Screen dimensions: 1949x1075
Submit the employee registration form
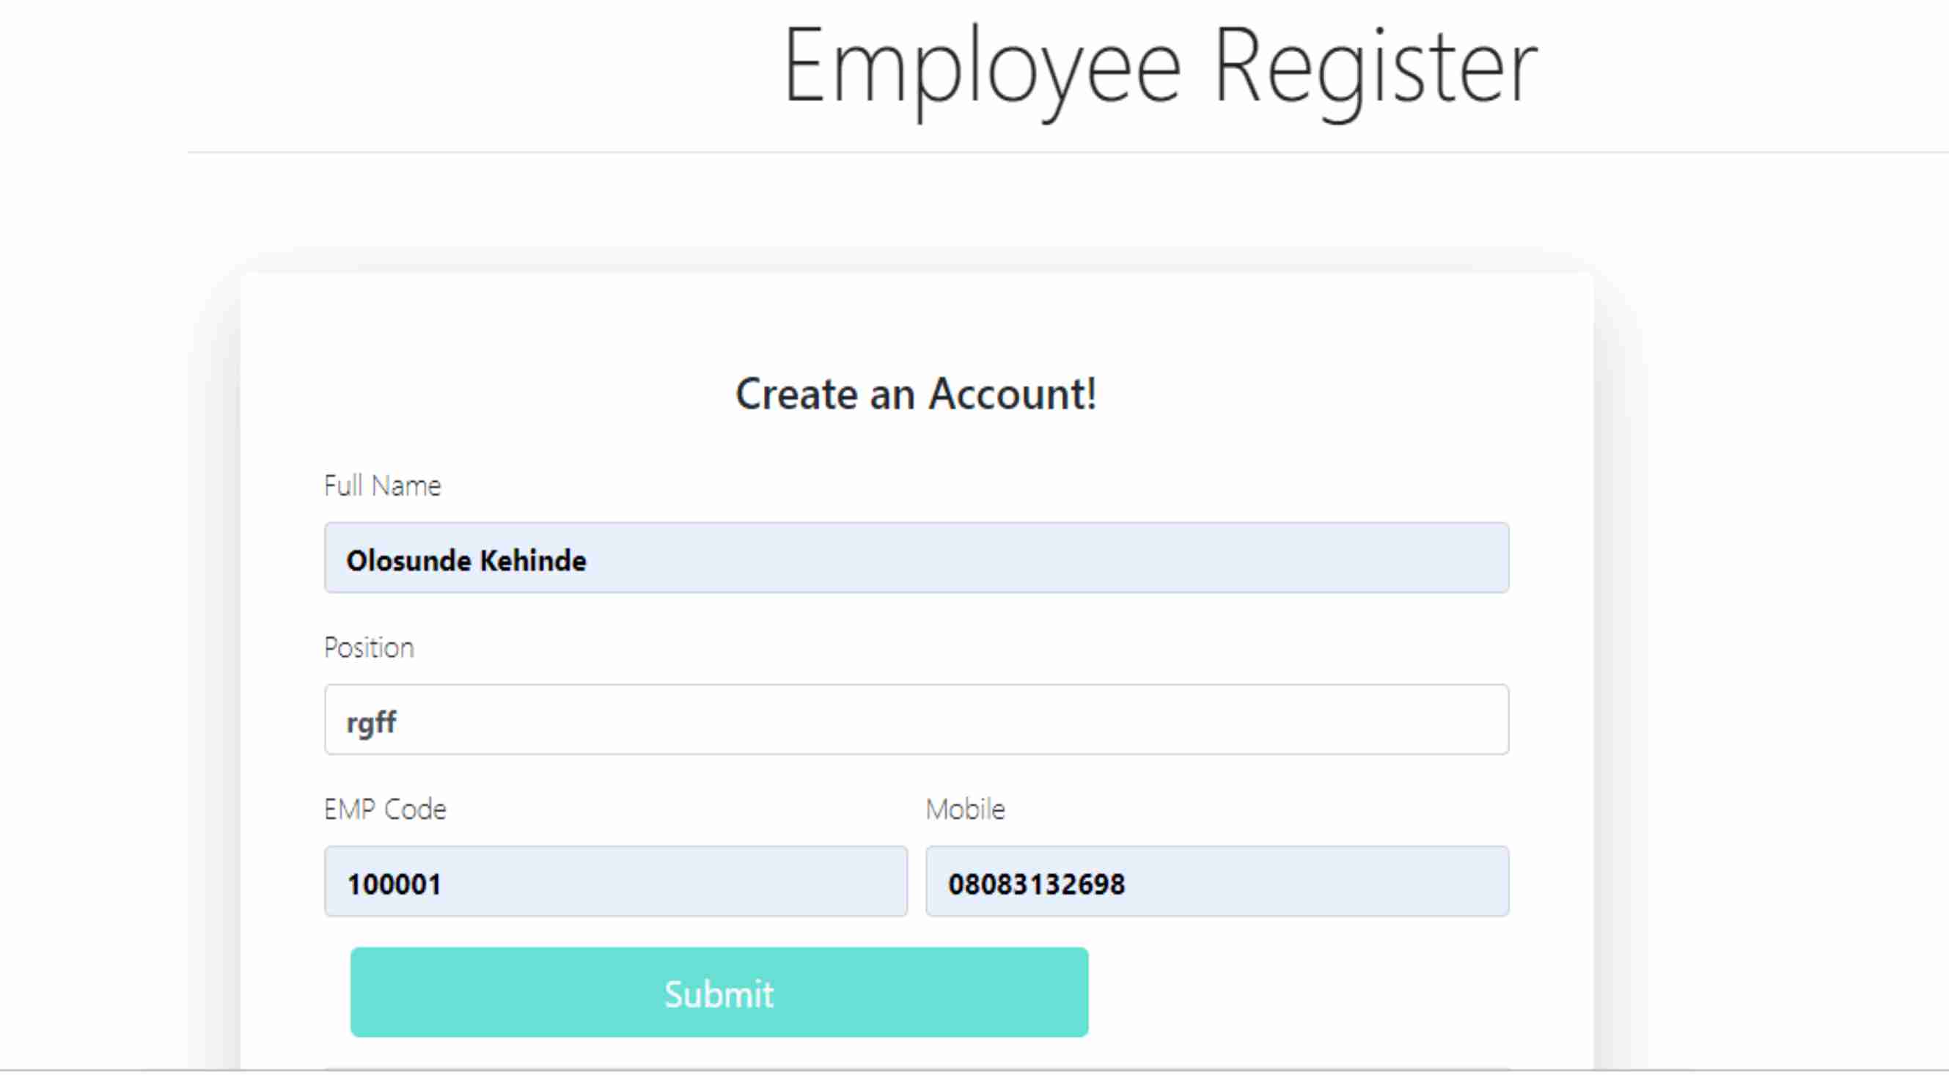click(x=719, y=992)
